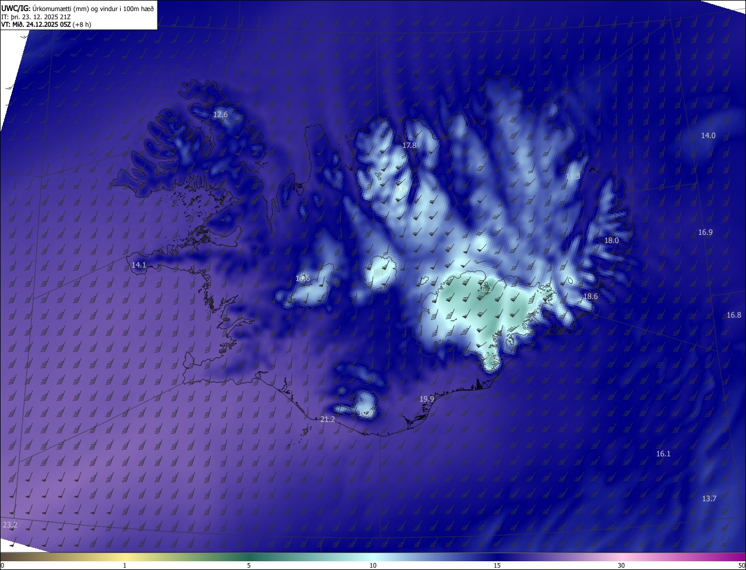Viewport: 746px width, 570px height.
Task: Click the 19.9 value on the south coast
Action: coord(427,399)
